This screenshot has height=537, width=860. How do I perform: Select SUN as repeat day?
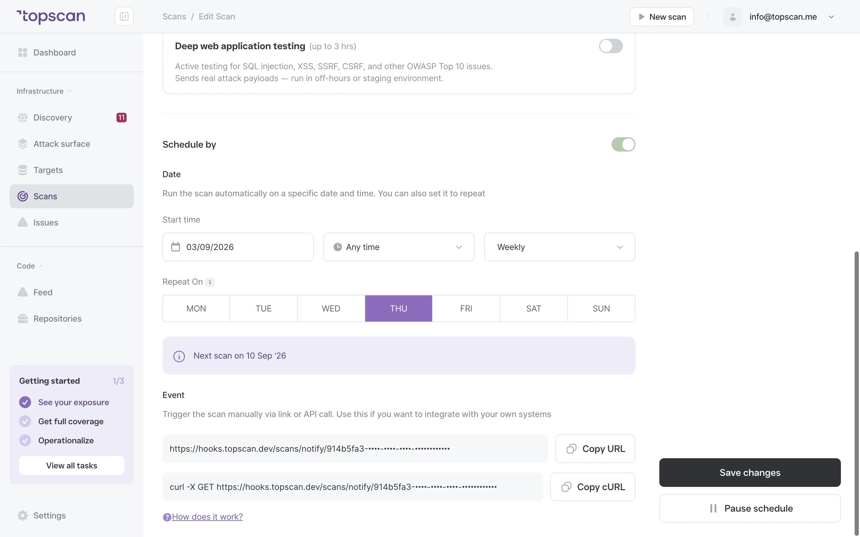coord(601,308)
